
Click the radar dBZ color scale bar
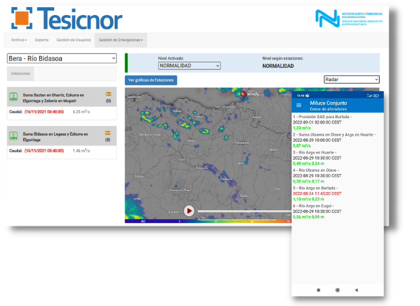pos(208,221)
